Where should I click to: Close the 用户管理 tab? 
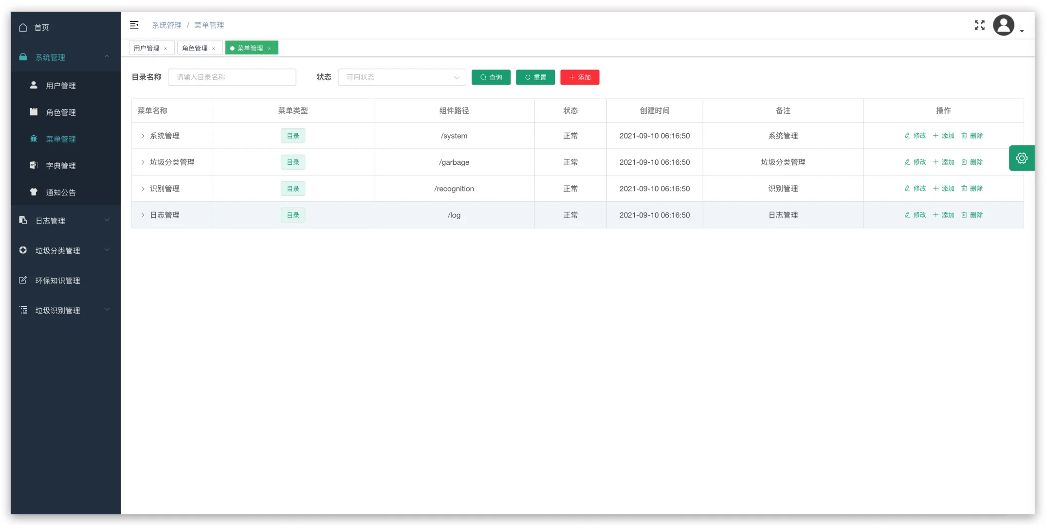[165, 49]
